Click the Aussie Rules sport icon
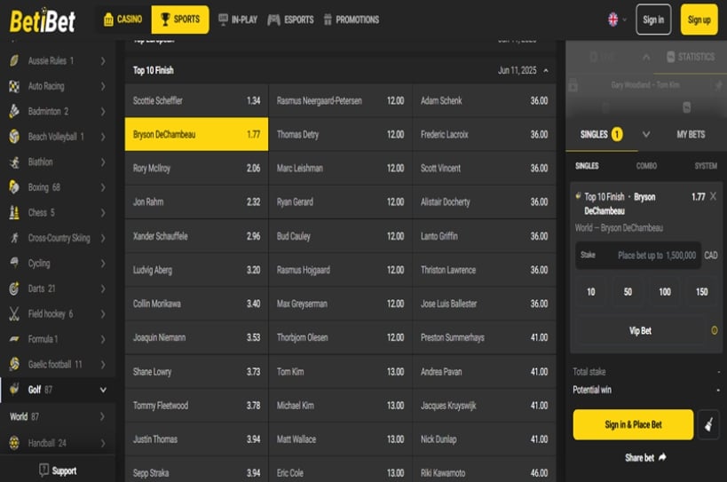 point(14,60)
